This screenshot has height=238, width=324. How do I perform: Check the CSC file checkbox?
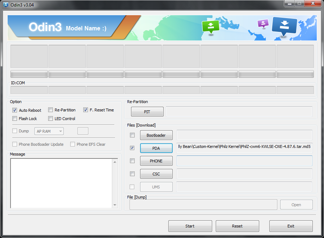(x=132, y=174)
